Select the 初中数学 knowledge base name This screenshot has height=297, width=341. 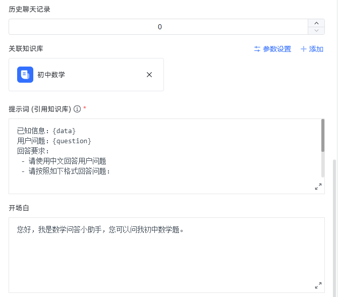click(x=51, y=75)
